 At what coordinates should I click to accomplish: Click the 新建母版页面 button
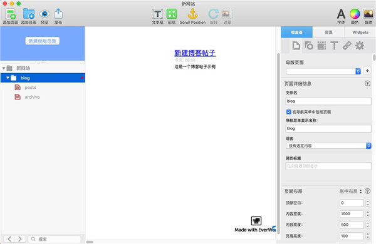point(43,41)
